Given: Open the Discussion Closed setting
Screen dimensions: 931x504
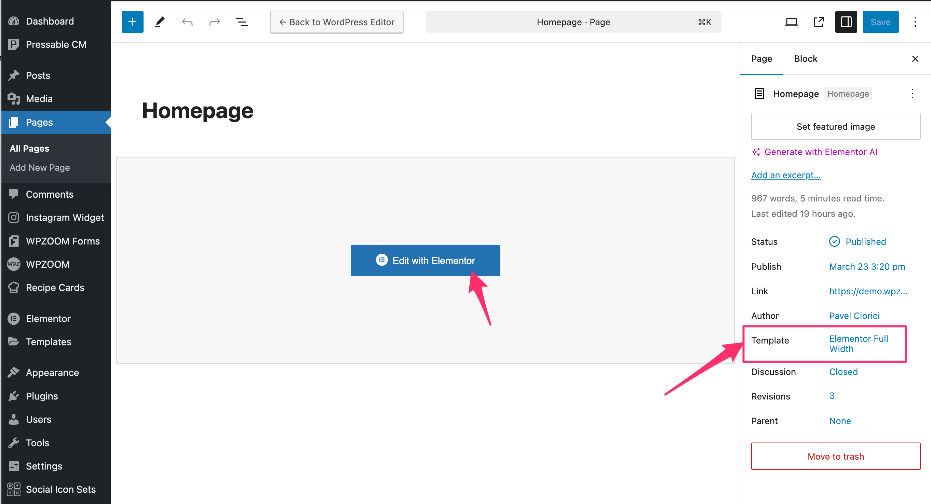Looking at the screenshot, I should pyautogui.click(x=843, y=372).
